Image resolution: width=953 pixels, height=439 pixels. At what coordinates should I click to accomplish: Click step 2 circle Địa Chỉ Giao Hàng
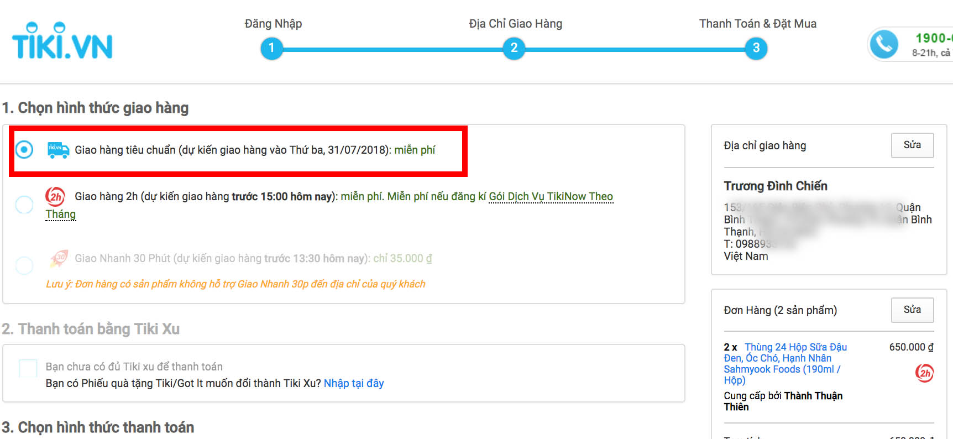click(514, 48)
